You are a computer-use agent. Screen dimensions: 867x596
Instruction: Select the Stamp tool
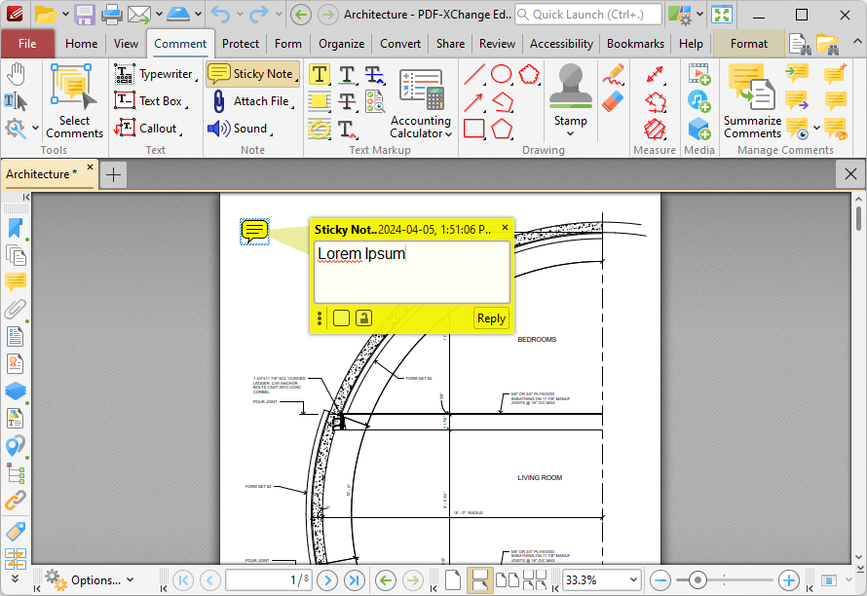(570, 99)
